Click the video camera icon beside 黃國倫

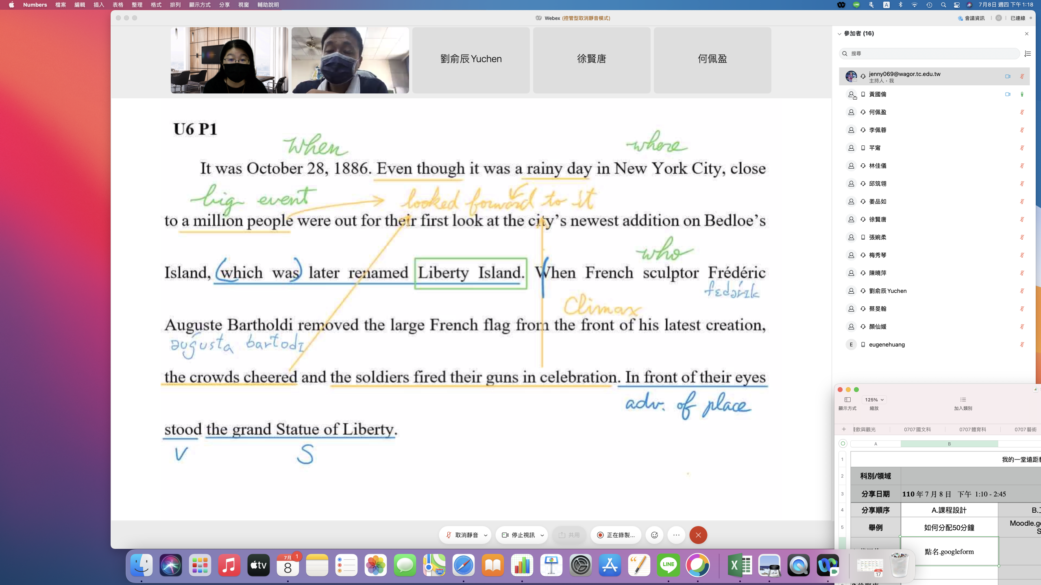(x=1008, y=94)
